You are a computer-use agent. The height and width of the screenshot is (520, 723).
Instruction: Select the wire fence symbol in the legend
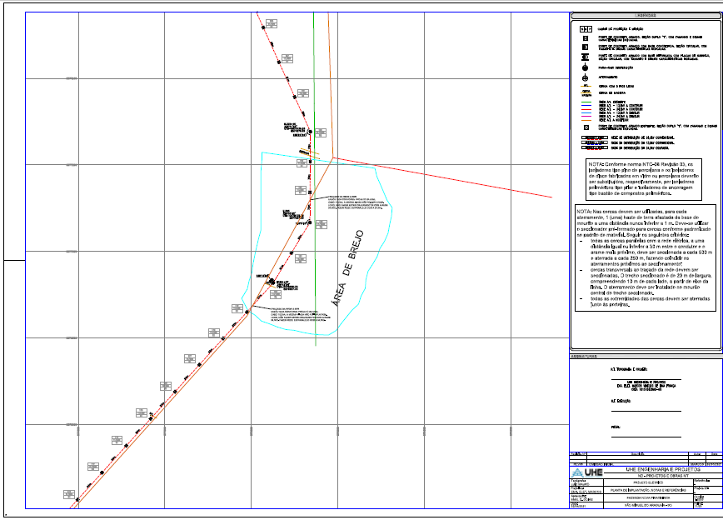tap(586, 86)
